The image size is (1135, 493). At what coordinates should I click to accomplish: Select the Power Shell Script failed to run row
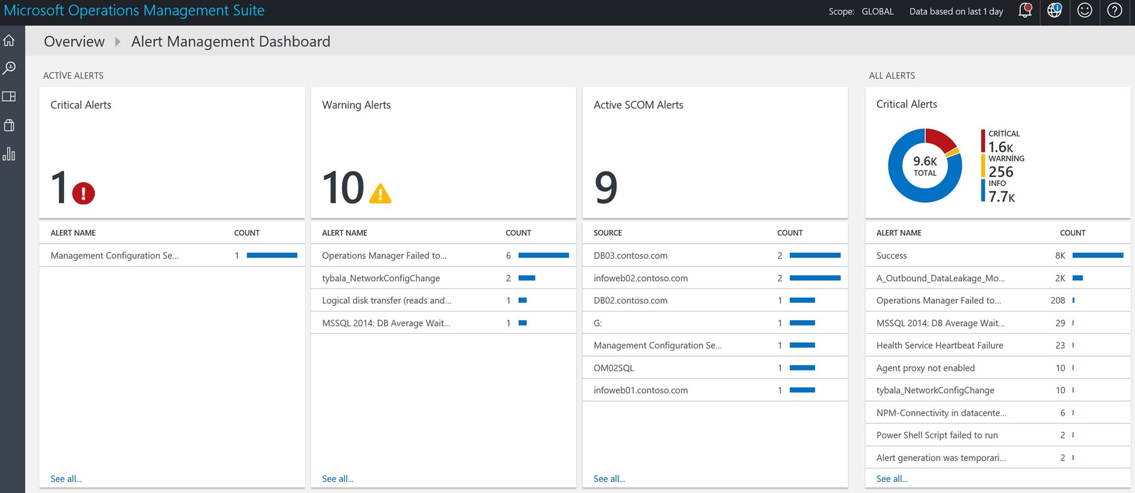pos(998,435)
